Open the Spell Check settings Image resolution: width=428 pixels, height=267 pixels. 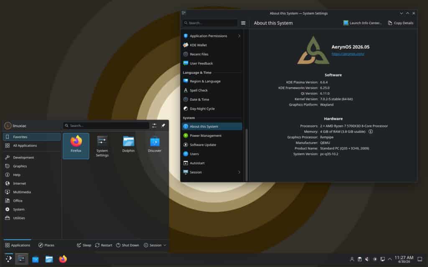click(199, 90)
